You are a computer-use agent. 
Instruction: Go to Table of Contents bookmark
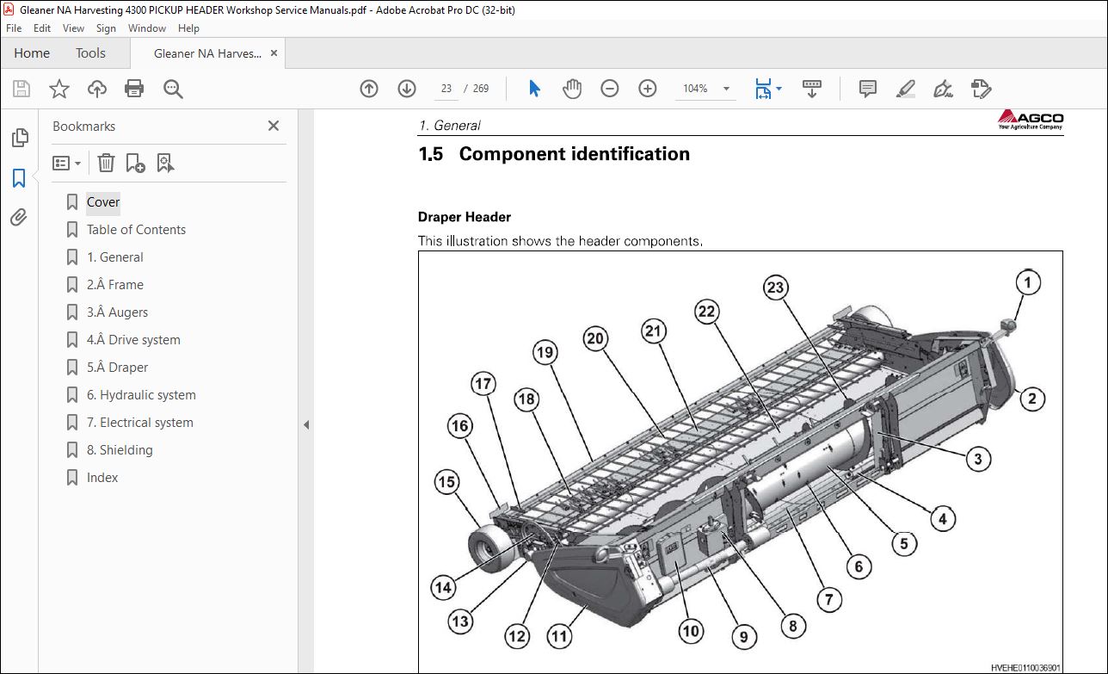point(136,230)
